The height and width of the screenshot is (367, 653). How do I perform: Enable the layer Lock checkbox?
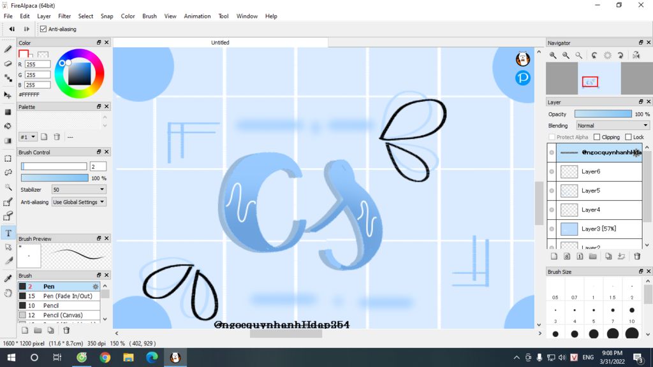click(628, 137)
